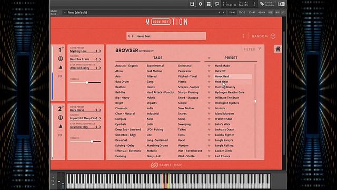Viewport: 337px width, 190px height.
Task: Favorite the Intrinsic preset heart
Action: click(209, 108)
